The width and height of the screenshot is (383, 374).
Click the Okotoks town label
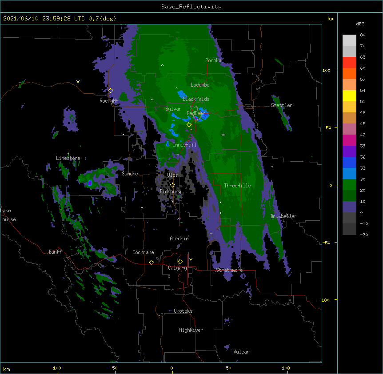[183, 311]
